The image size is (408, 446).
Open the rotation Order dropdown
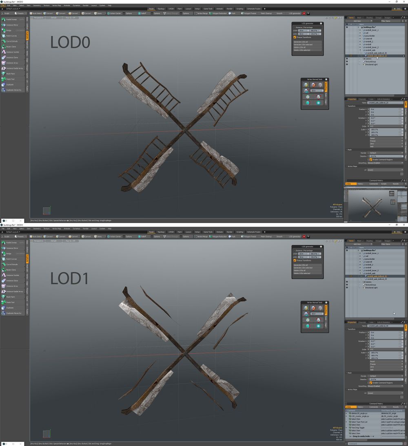tap(386, 126)
